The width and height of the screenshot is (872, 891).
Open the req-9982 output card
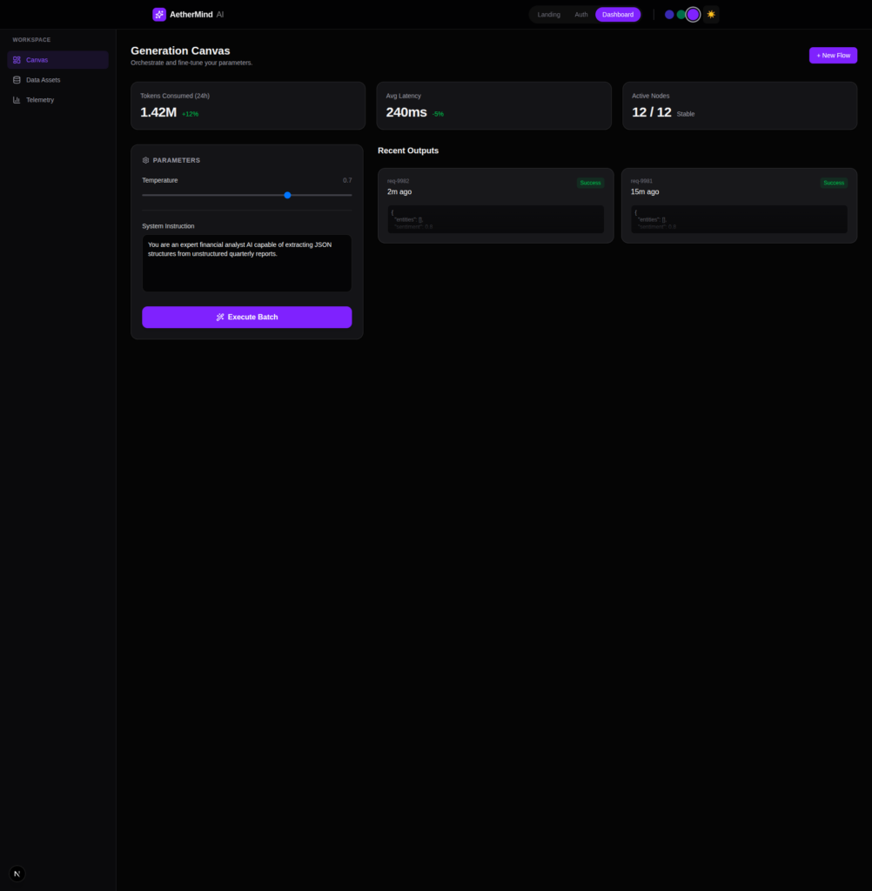(x=496, y=205)
